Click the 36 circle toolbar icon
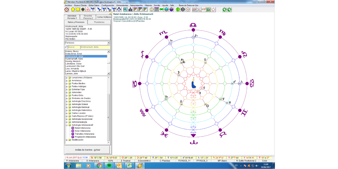 (x=188, y=10)
